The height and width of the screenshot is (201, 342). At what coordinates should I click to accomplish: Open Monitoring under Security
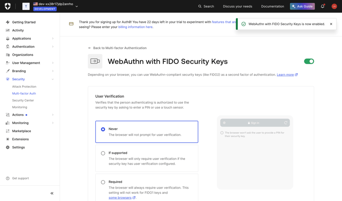[20, 107]
